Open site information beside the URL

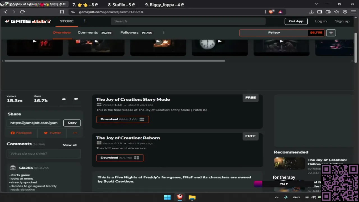[x=73, y=12]
